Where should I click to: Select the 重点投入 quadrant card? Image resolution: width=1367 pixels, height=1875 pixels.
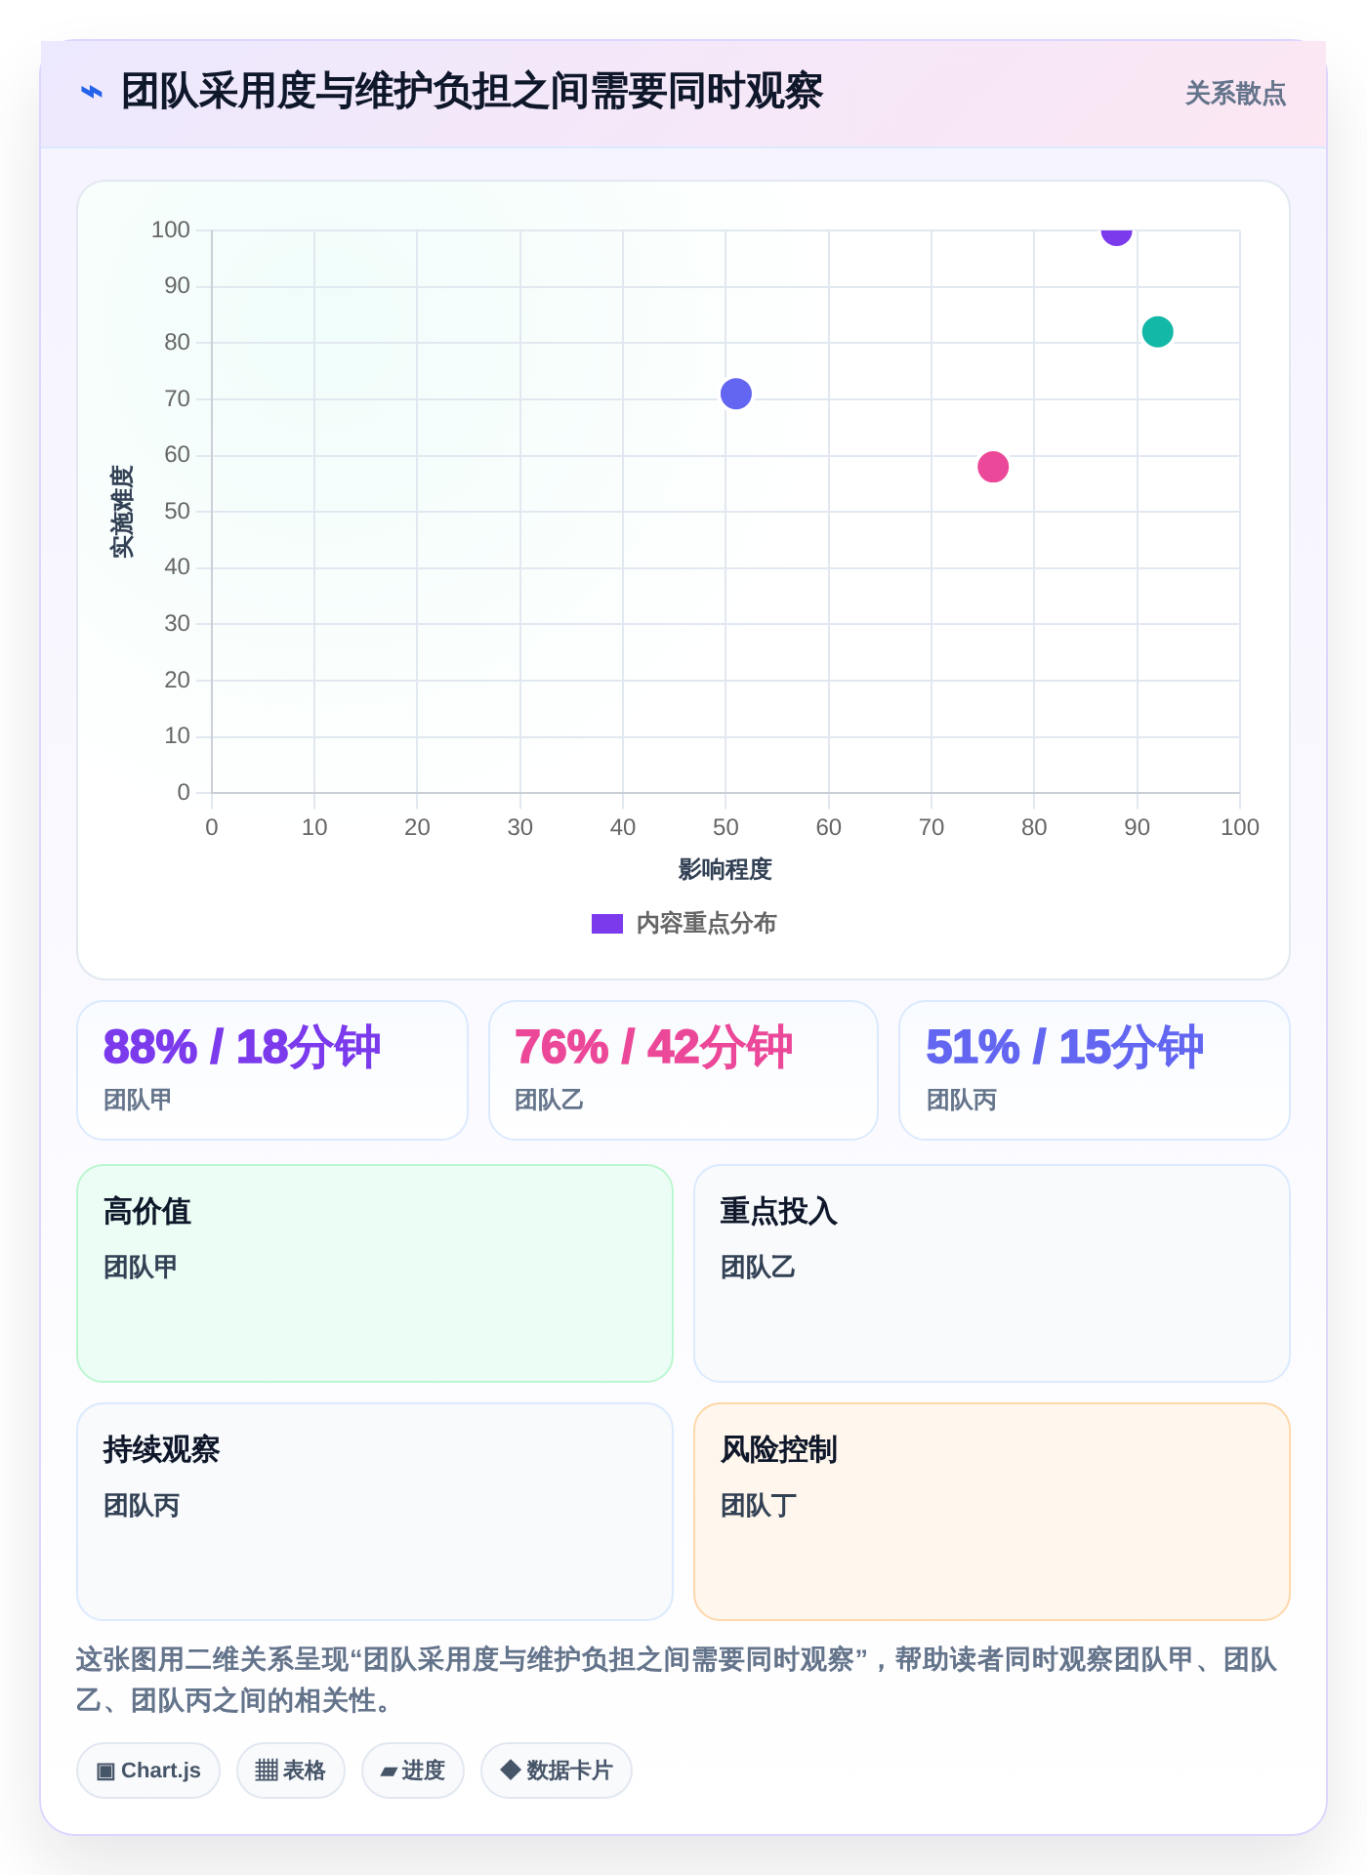992,1273
